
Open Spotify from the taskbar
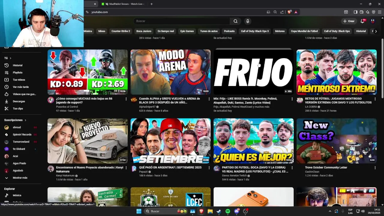[228, 211]
